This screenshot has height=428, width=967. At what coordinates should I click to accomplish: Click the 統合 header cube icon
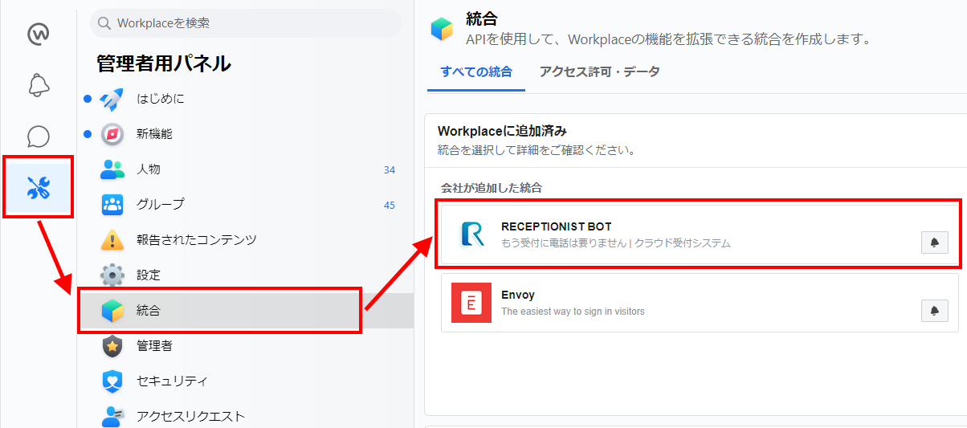click(442, 27)
